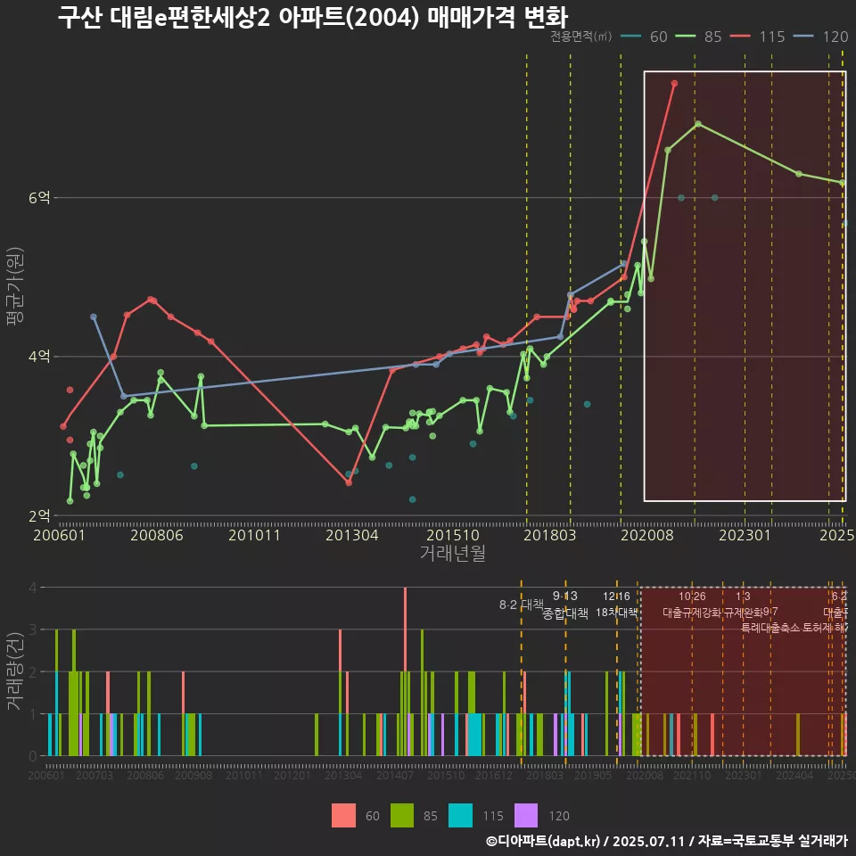This screenshot has width=856, height=856.
Task: Click the '특례대출축소' annotation
Action: point(770,628)
